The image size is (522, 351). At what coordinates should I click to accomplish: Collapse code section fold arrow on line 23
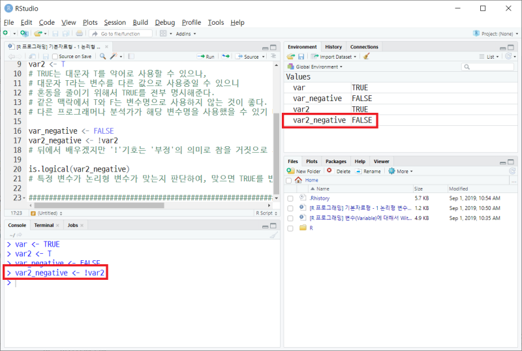click(24, 198)
